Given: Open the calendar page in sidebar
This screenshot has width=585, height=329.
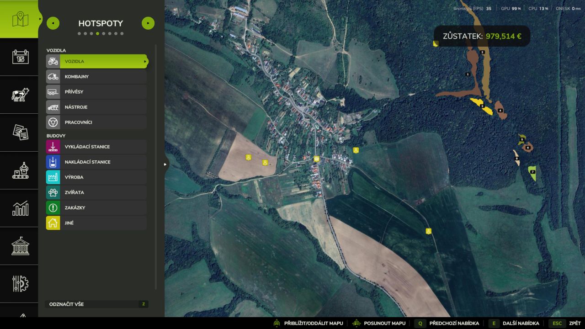Looking at the screenshot, I should pos(20,57).
